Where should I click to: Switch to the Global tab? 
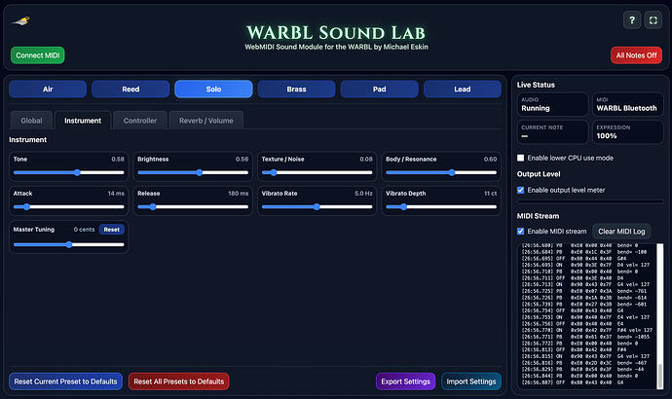pyautogui.click(x=32, y=121)
